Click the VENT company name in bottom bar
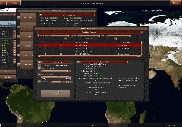182x127 pixels. (x=92, y=125)
